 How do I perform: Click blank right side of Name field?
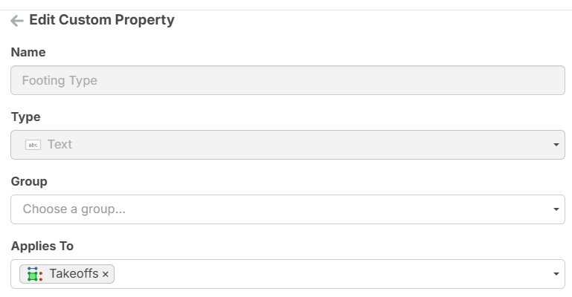tap(446, 80)
